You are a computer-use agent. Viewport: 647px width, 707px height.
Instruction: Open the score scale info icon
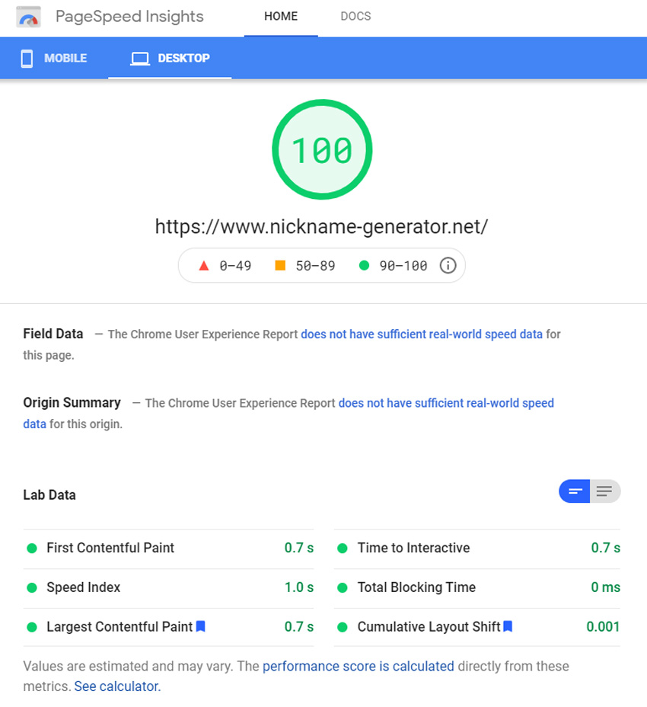[448, 266]
